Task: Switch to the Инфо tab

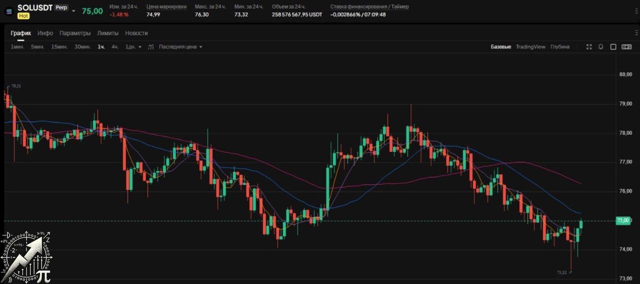Action: click(45, 33)
